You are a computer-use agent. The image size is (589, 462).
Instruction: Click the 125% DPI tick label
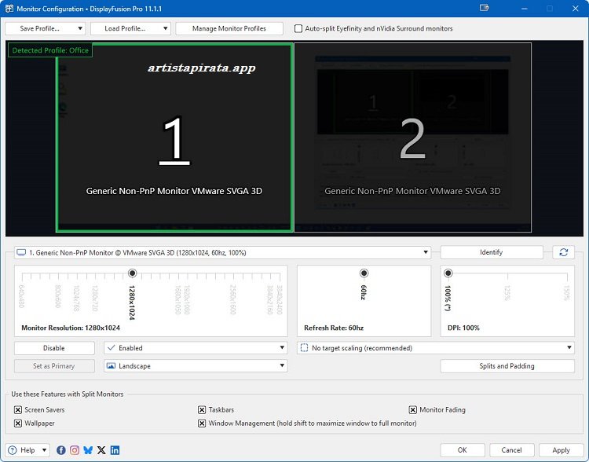tap(507, 293)
